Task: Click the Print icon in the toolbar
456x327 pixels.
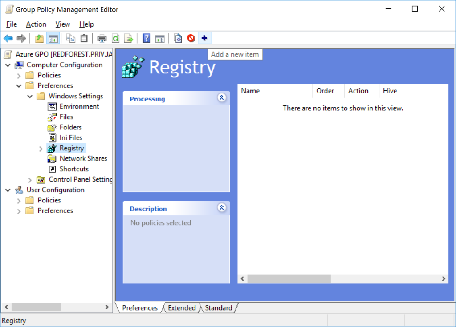Action: [102, 38]
